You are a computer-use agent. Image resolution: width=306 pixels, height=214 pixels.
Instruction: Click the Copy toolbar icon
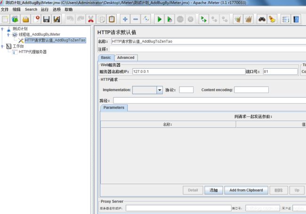[101, 19]
